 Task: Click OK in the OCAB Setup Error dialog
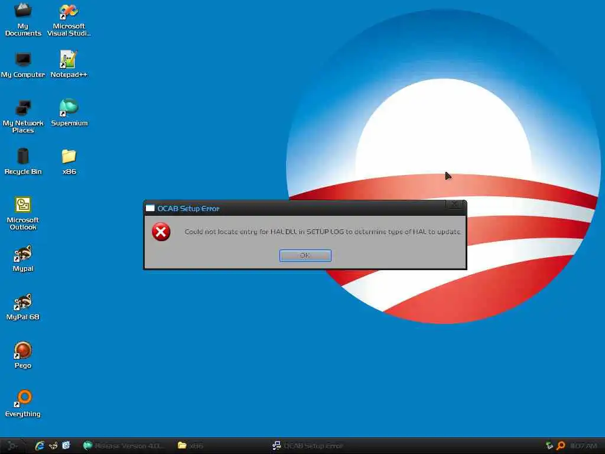(305, 255)
